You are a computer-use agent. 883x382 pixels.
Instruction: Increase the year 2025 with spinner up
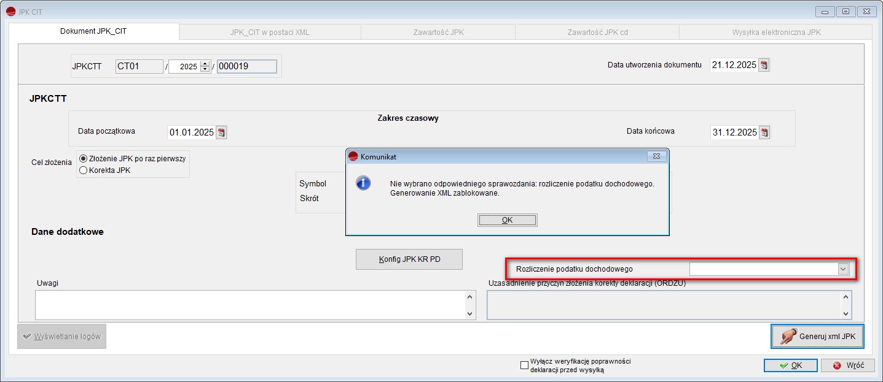click(205, 63)
